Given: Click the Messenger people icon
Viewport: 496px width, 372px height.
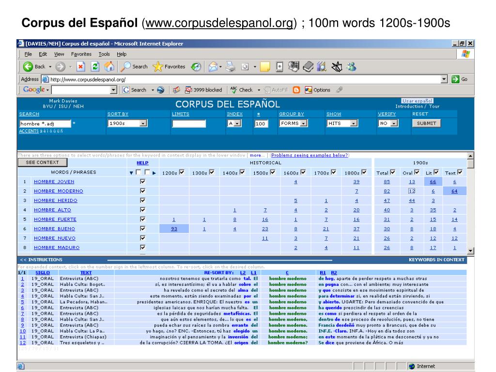Looking at the screenshot, I should pos(352,66).
